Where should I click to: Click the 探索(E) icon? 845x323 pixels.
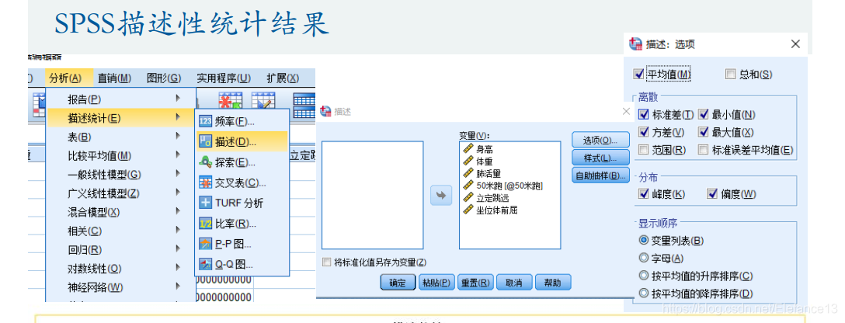point(205,162)
